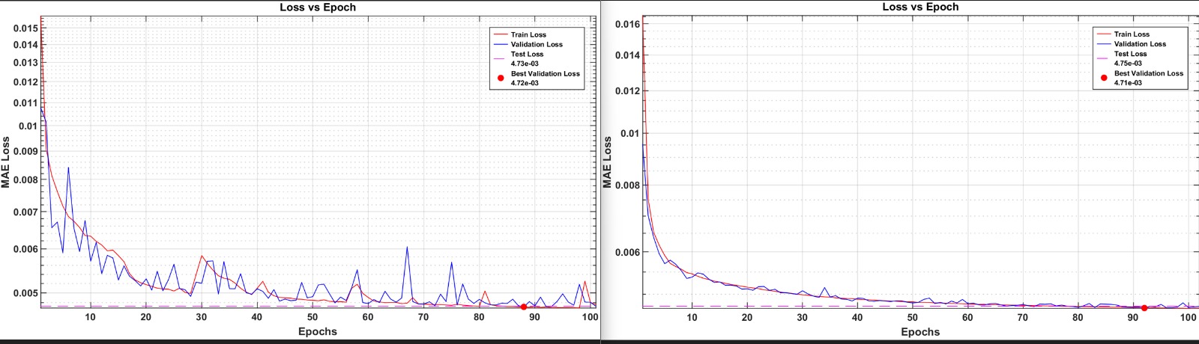Select Train Loss legend entry in left plot
Viewport: 1199px width, 344px height.
(x=528, y=34)
